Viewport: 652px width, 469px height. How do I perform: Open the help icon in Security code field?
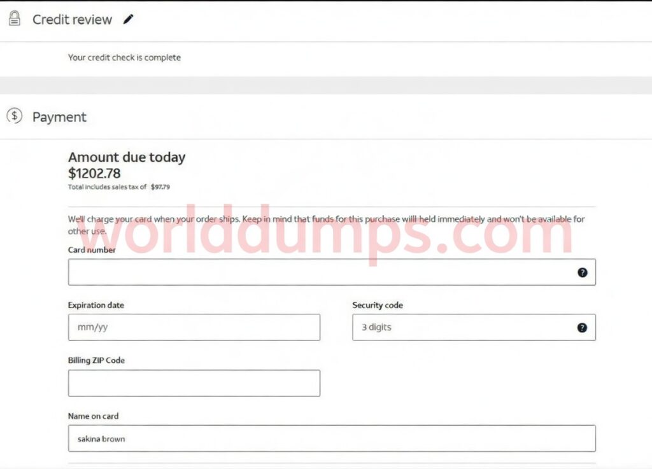(x=582, y=328)
